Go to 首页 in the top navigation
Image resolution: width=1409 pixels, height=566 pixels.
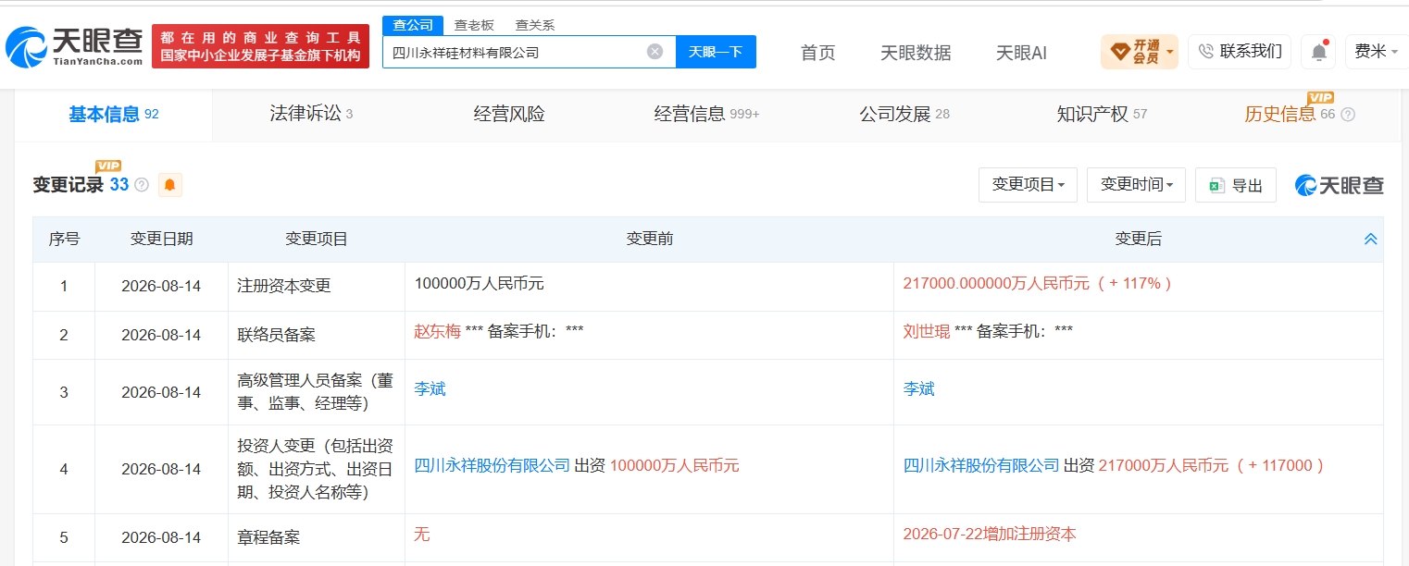click(x=817, y=53)
